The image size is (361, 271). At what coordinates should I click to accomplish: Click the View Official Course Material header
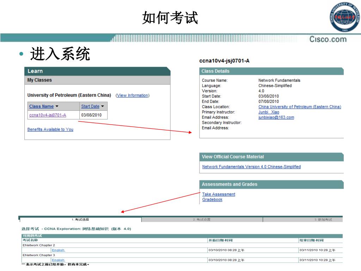[271, 157]
